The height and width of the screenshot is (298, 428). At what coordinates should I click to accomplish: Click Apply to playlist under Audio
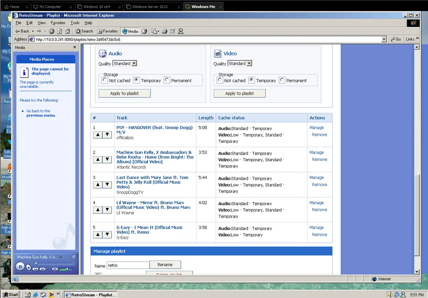[124, 93]
